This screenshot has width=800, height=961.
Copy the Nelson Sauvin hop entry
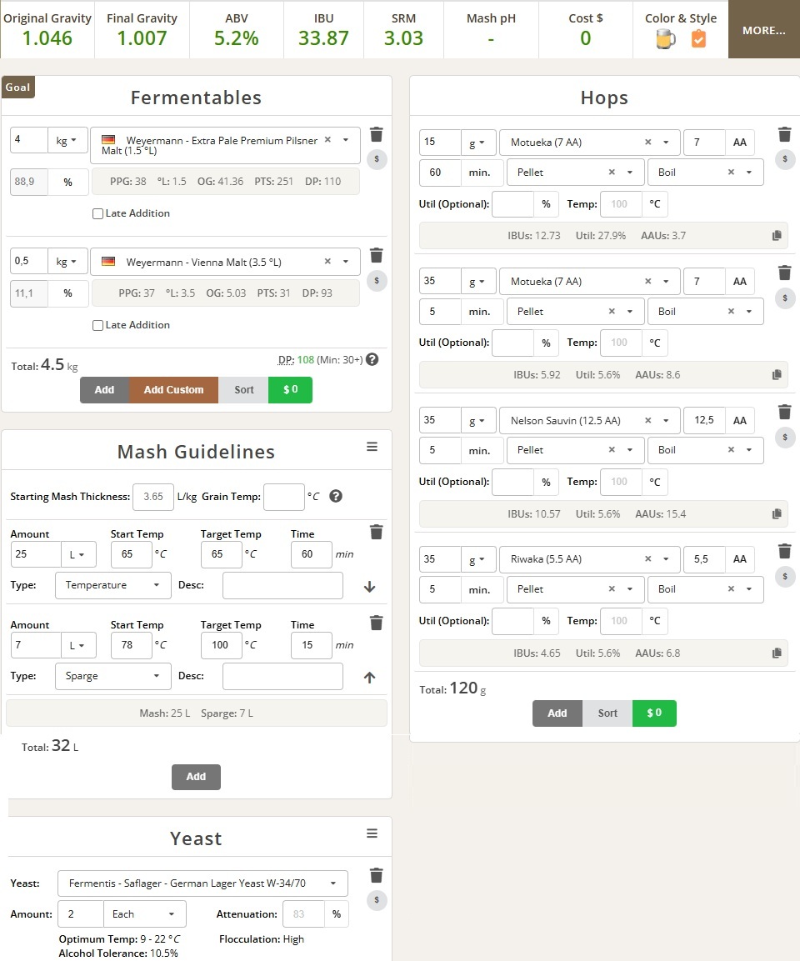coord(777,513)
